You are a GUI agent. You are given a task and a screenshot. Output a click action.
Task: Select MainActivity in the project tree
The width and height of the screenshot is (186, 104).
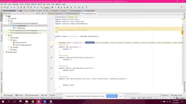pos(21,28)
